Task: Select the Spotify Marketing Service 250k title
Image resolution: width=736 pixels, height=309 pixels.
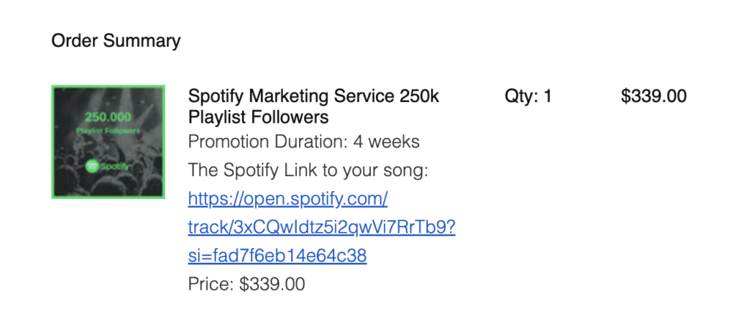Action: (313, 96)
